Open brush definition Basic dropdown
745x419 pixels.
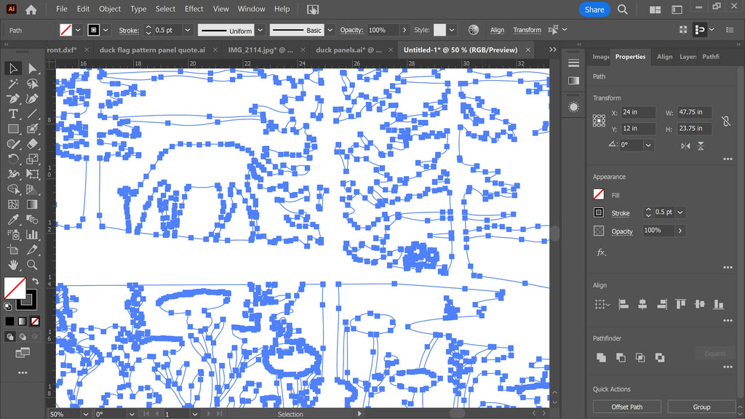click(330, 30)
